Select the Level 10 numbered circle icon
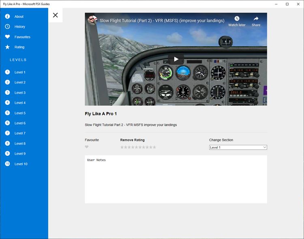This screenshot has height=239, width=304. tap(7, 164)
